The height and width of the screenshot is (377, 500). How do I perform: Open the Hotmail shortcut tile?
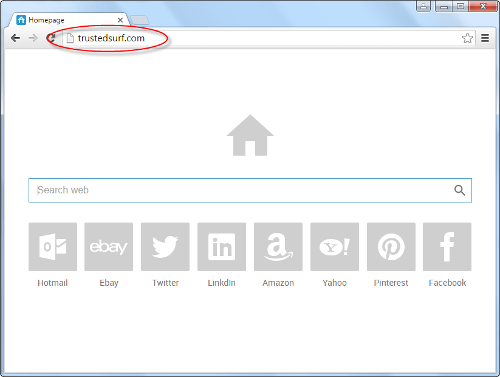(53, 247)
